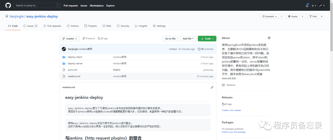This screenshot has width=333, height=140.
Task: Open the Packages heading link
Action: (228, 122)
